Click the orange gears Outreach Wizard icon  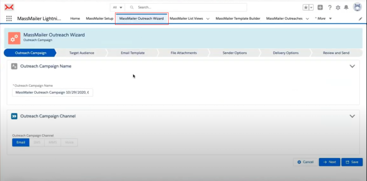tap(14, 38)
